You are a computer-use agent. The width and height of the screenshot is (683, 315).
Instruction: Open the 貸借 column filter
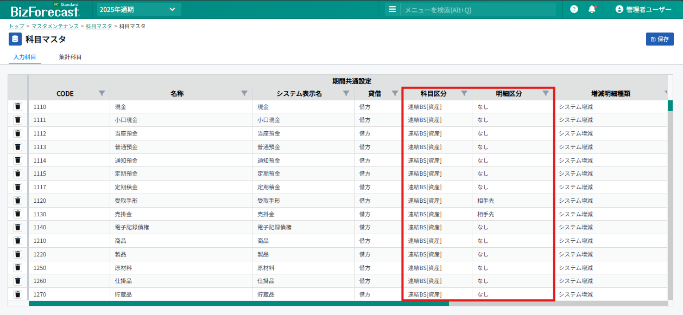(395, 93)
